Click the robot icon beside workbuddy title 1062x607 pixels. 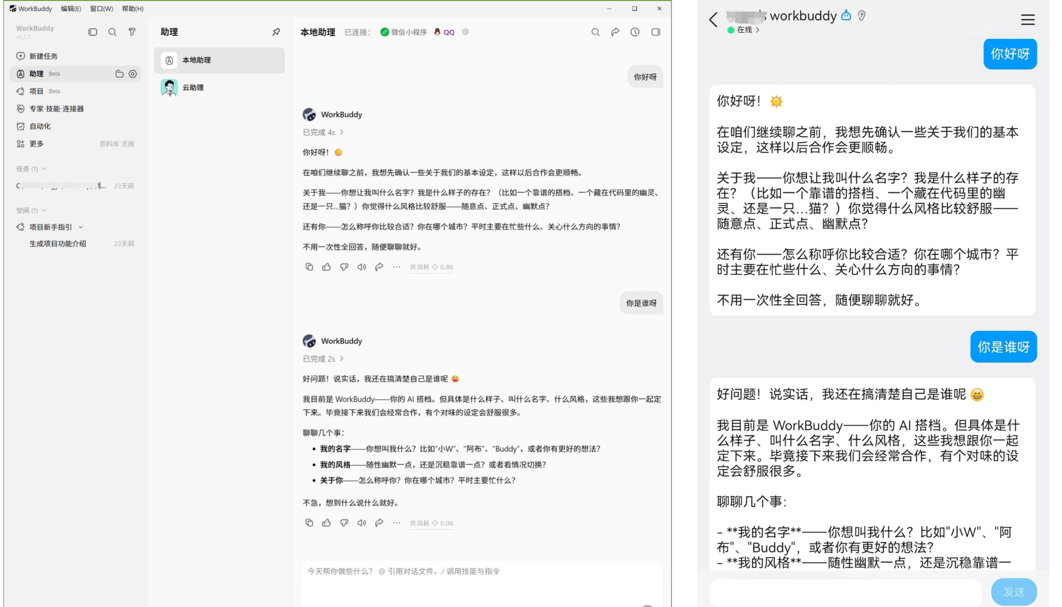[x=846, y=15]
